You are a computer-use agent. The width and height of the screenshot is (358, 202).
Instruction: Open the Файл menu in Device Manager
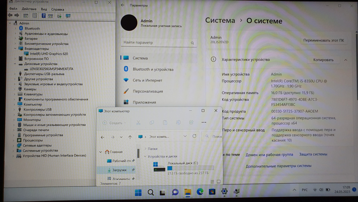click(x=13, y=9)
